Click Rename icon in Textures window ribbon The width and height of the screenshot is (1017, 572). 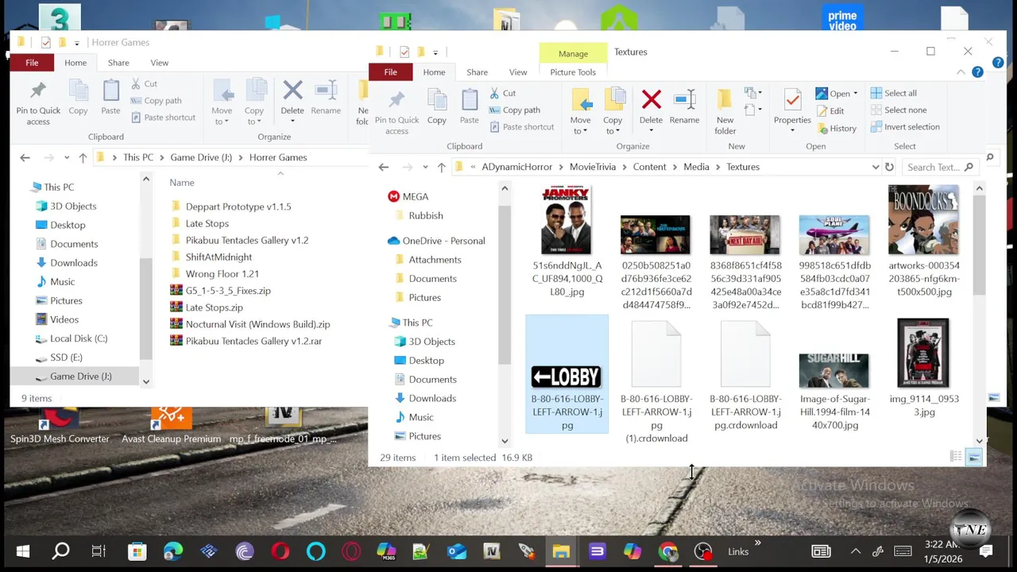[x=684, y=106]
